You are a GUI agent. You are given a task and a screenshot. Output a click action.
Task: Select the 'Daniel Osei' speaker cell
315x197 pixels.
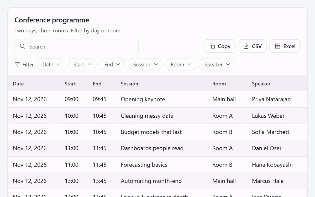(266, 148)
